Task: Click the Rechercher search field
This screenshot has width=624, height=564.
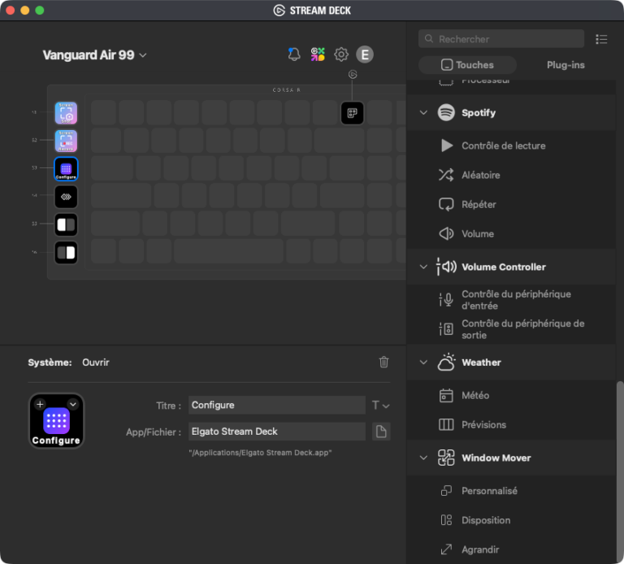Action: pos(501,39)
